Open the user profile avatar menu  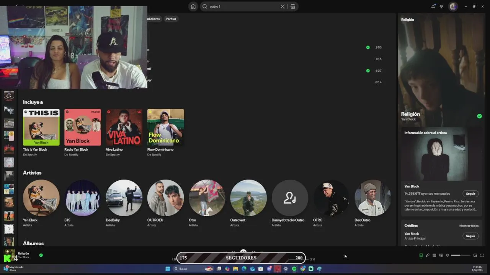[453, 6]
